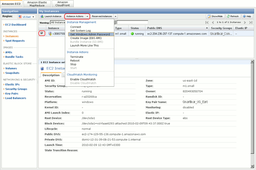Image resolution: width=256 pixels, height=170 pixels.
Task: Open Load Balancers link
Action: [16, 98]
